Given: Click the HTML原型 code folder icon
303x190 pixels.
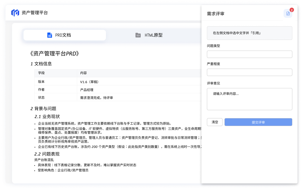Looking at the screenshot, I should (x=138, y=35).
